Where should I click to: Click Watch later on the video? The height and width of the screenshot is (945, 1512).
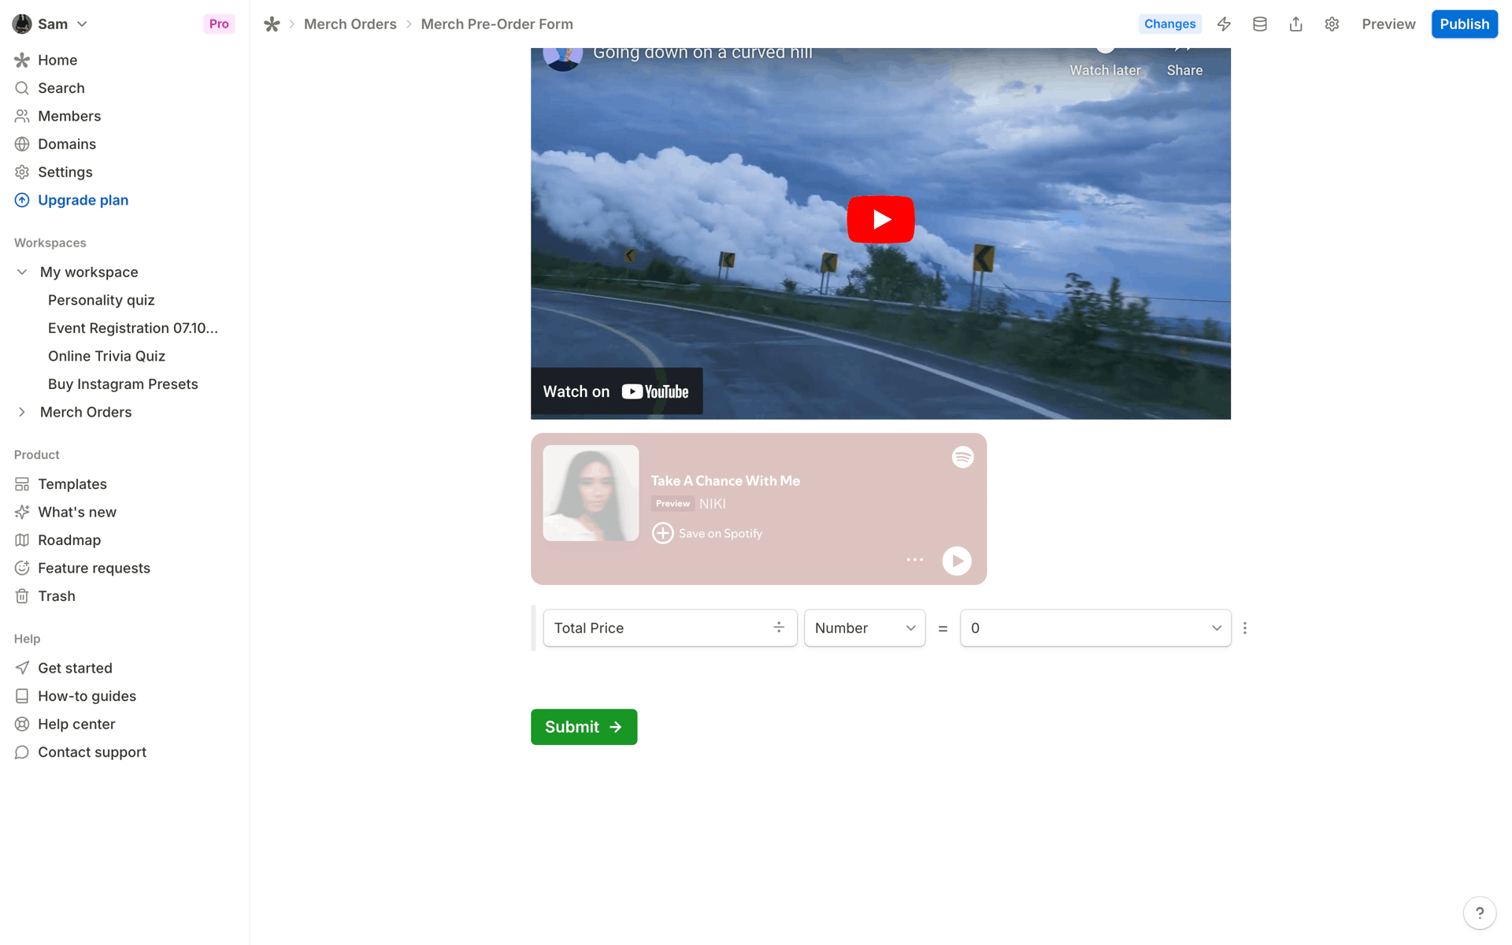[x=1105, y=63]
